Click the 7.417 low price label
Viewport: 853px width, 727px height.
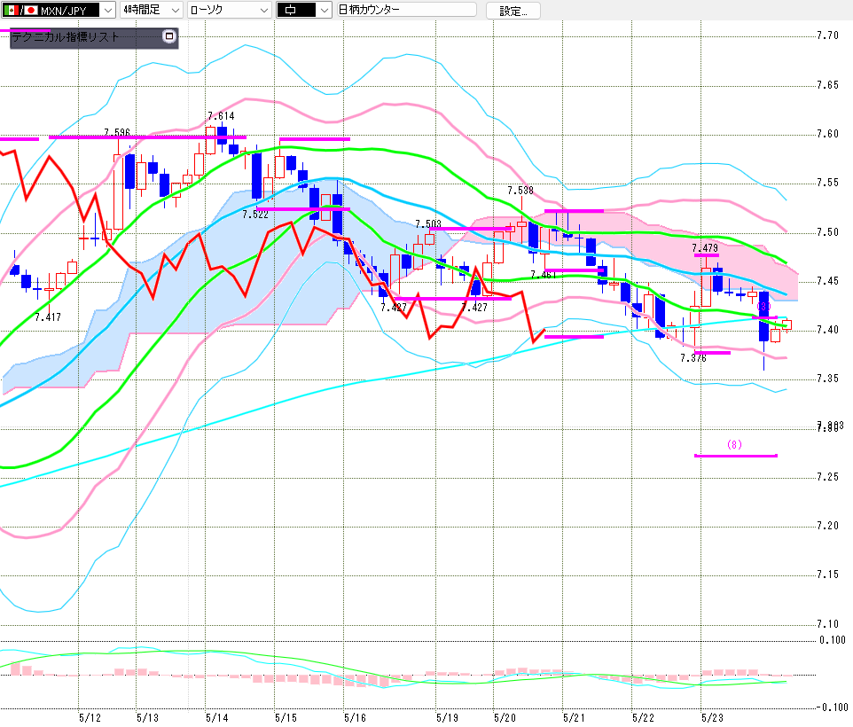[48, 317]
